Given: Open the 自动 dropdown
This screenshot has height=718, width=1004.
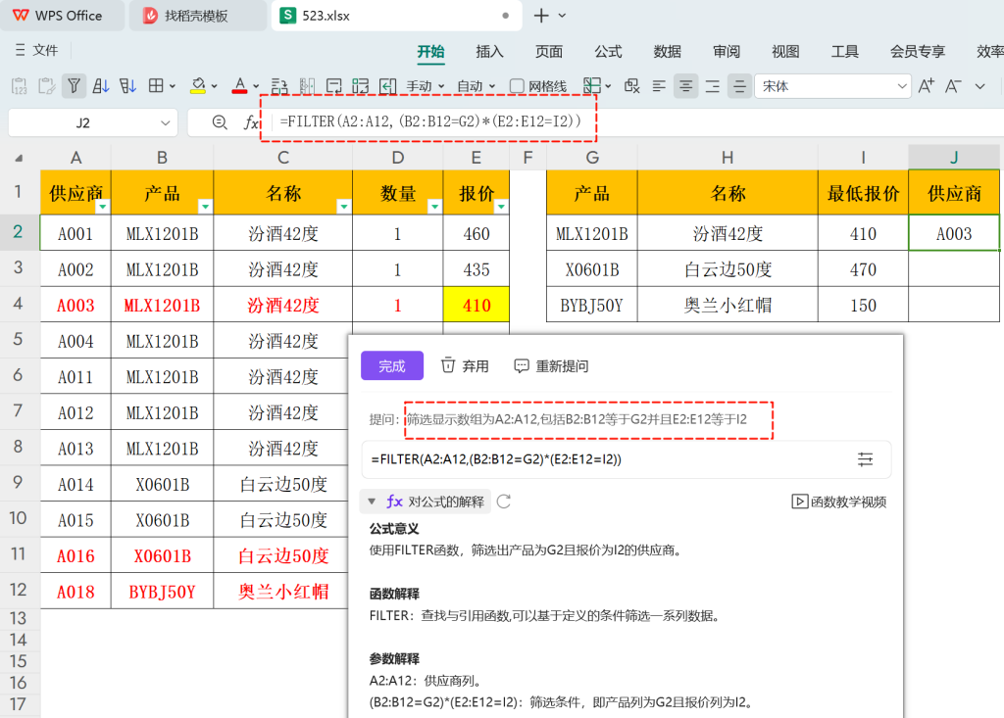Looking at the screenshot, I should point(477,86).
